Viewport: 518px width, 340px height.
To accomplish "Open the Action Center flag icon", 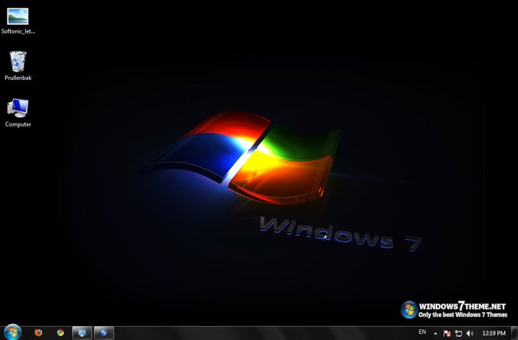I will click(447, 333).
